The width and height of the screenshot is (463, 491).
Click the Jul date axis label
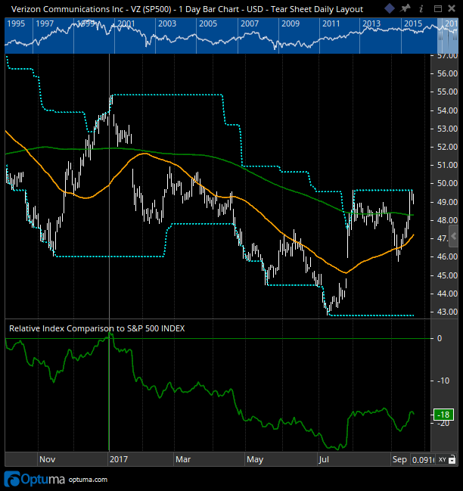tap(324, 459)
